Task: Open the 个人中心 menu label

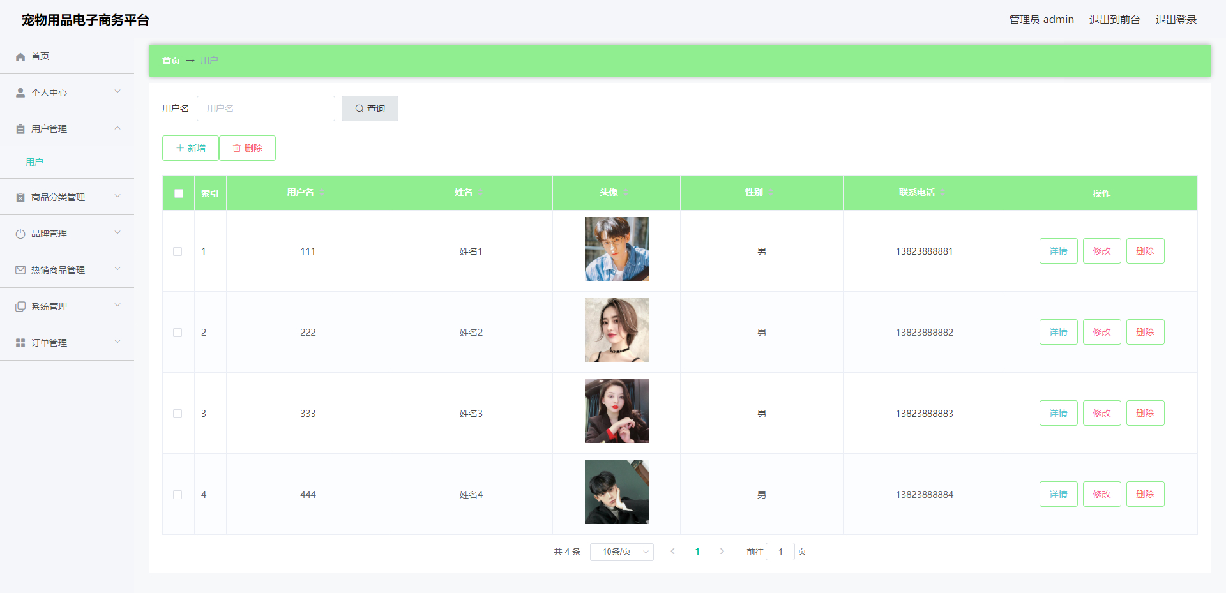Action: pyautogui.click(x=49, y=93)
